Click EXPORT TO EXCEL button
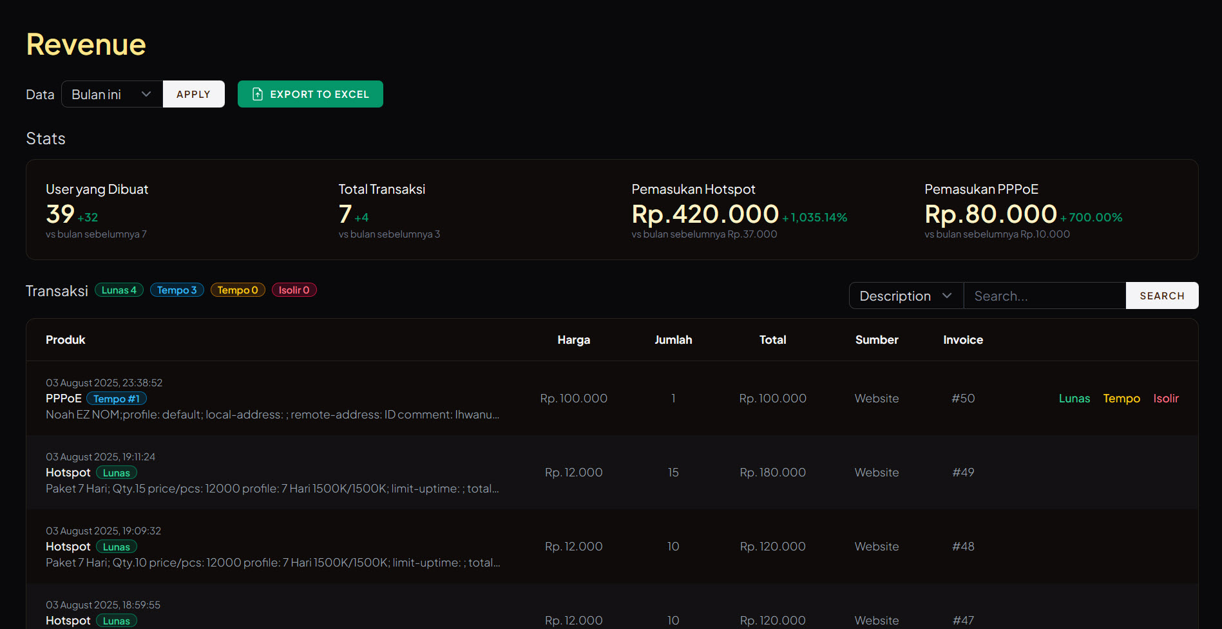1222x629 pixels. (x=310, y=94)
